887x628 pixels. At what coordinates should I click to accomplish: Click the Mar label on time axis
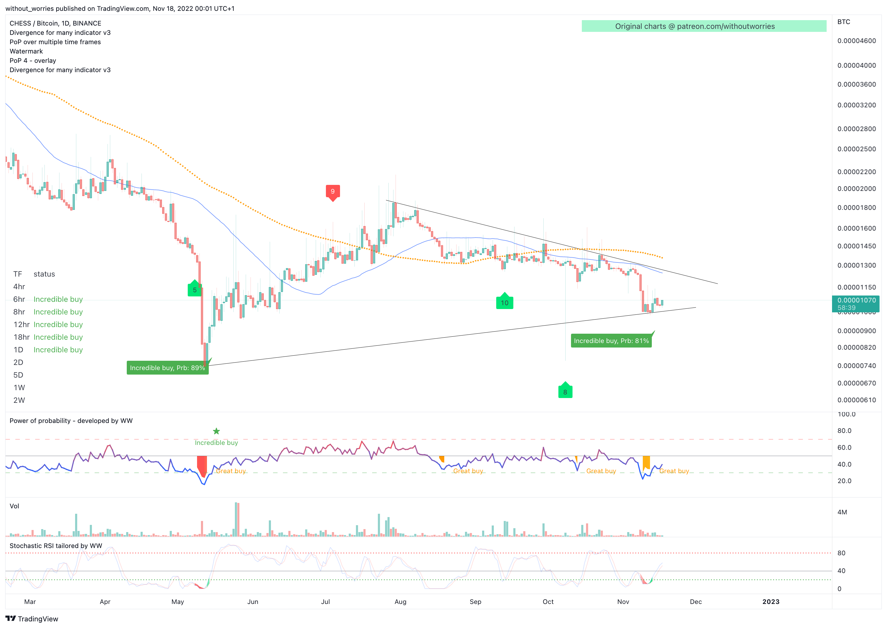[x=30, y=602]
